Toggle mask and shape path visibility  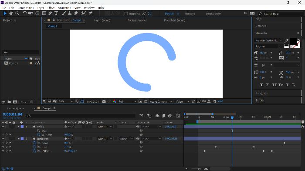click(82, 101)
